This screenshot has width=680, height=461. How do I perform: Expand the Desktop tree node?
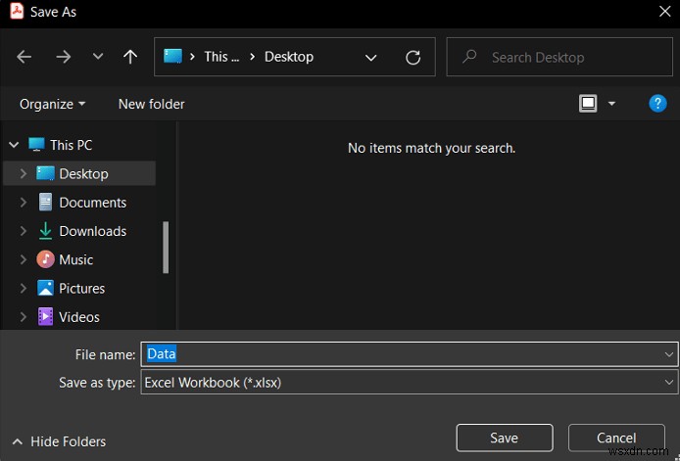(23, 174)
